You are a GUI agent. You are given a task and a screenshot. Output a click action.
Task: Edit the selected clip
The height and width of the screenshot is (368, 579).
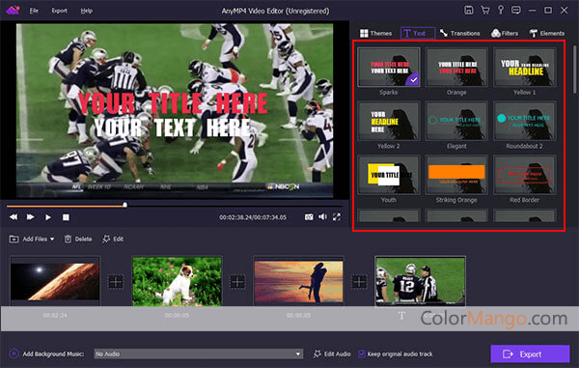(x=113, y=239)
